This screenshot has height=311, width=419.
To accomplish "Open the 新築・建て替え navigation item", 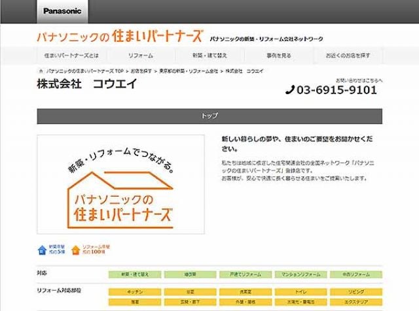I will point(209,56).
